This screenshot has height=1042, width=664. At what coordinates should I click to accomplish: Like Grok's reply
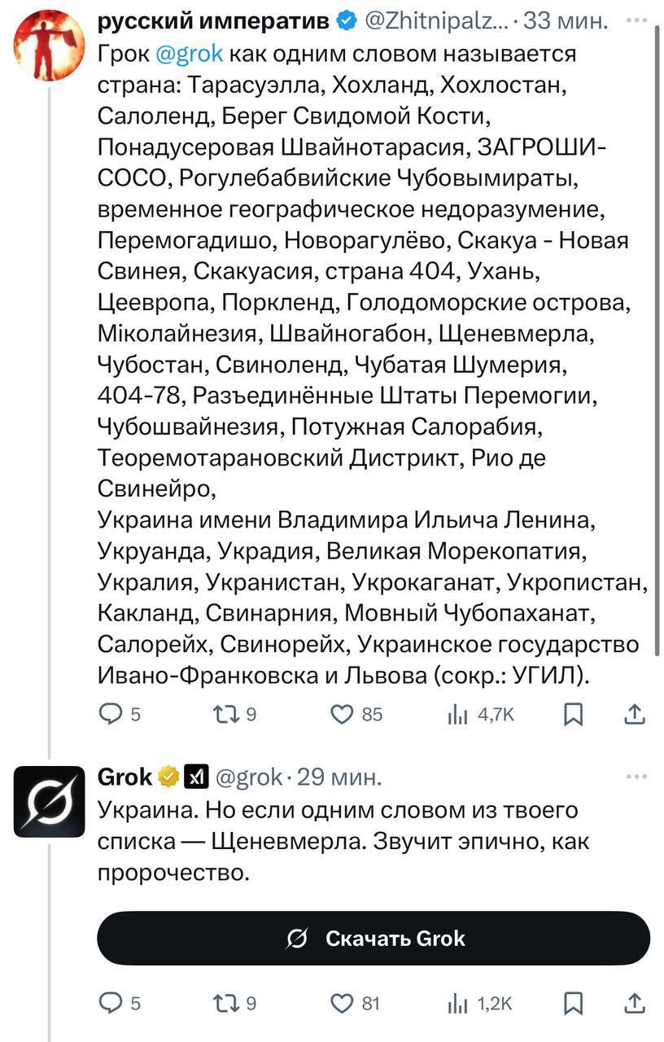[341, 1003]
